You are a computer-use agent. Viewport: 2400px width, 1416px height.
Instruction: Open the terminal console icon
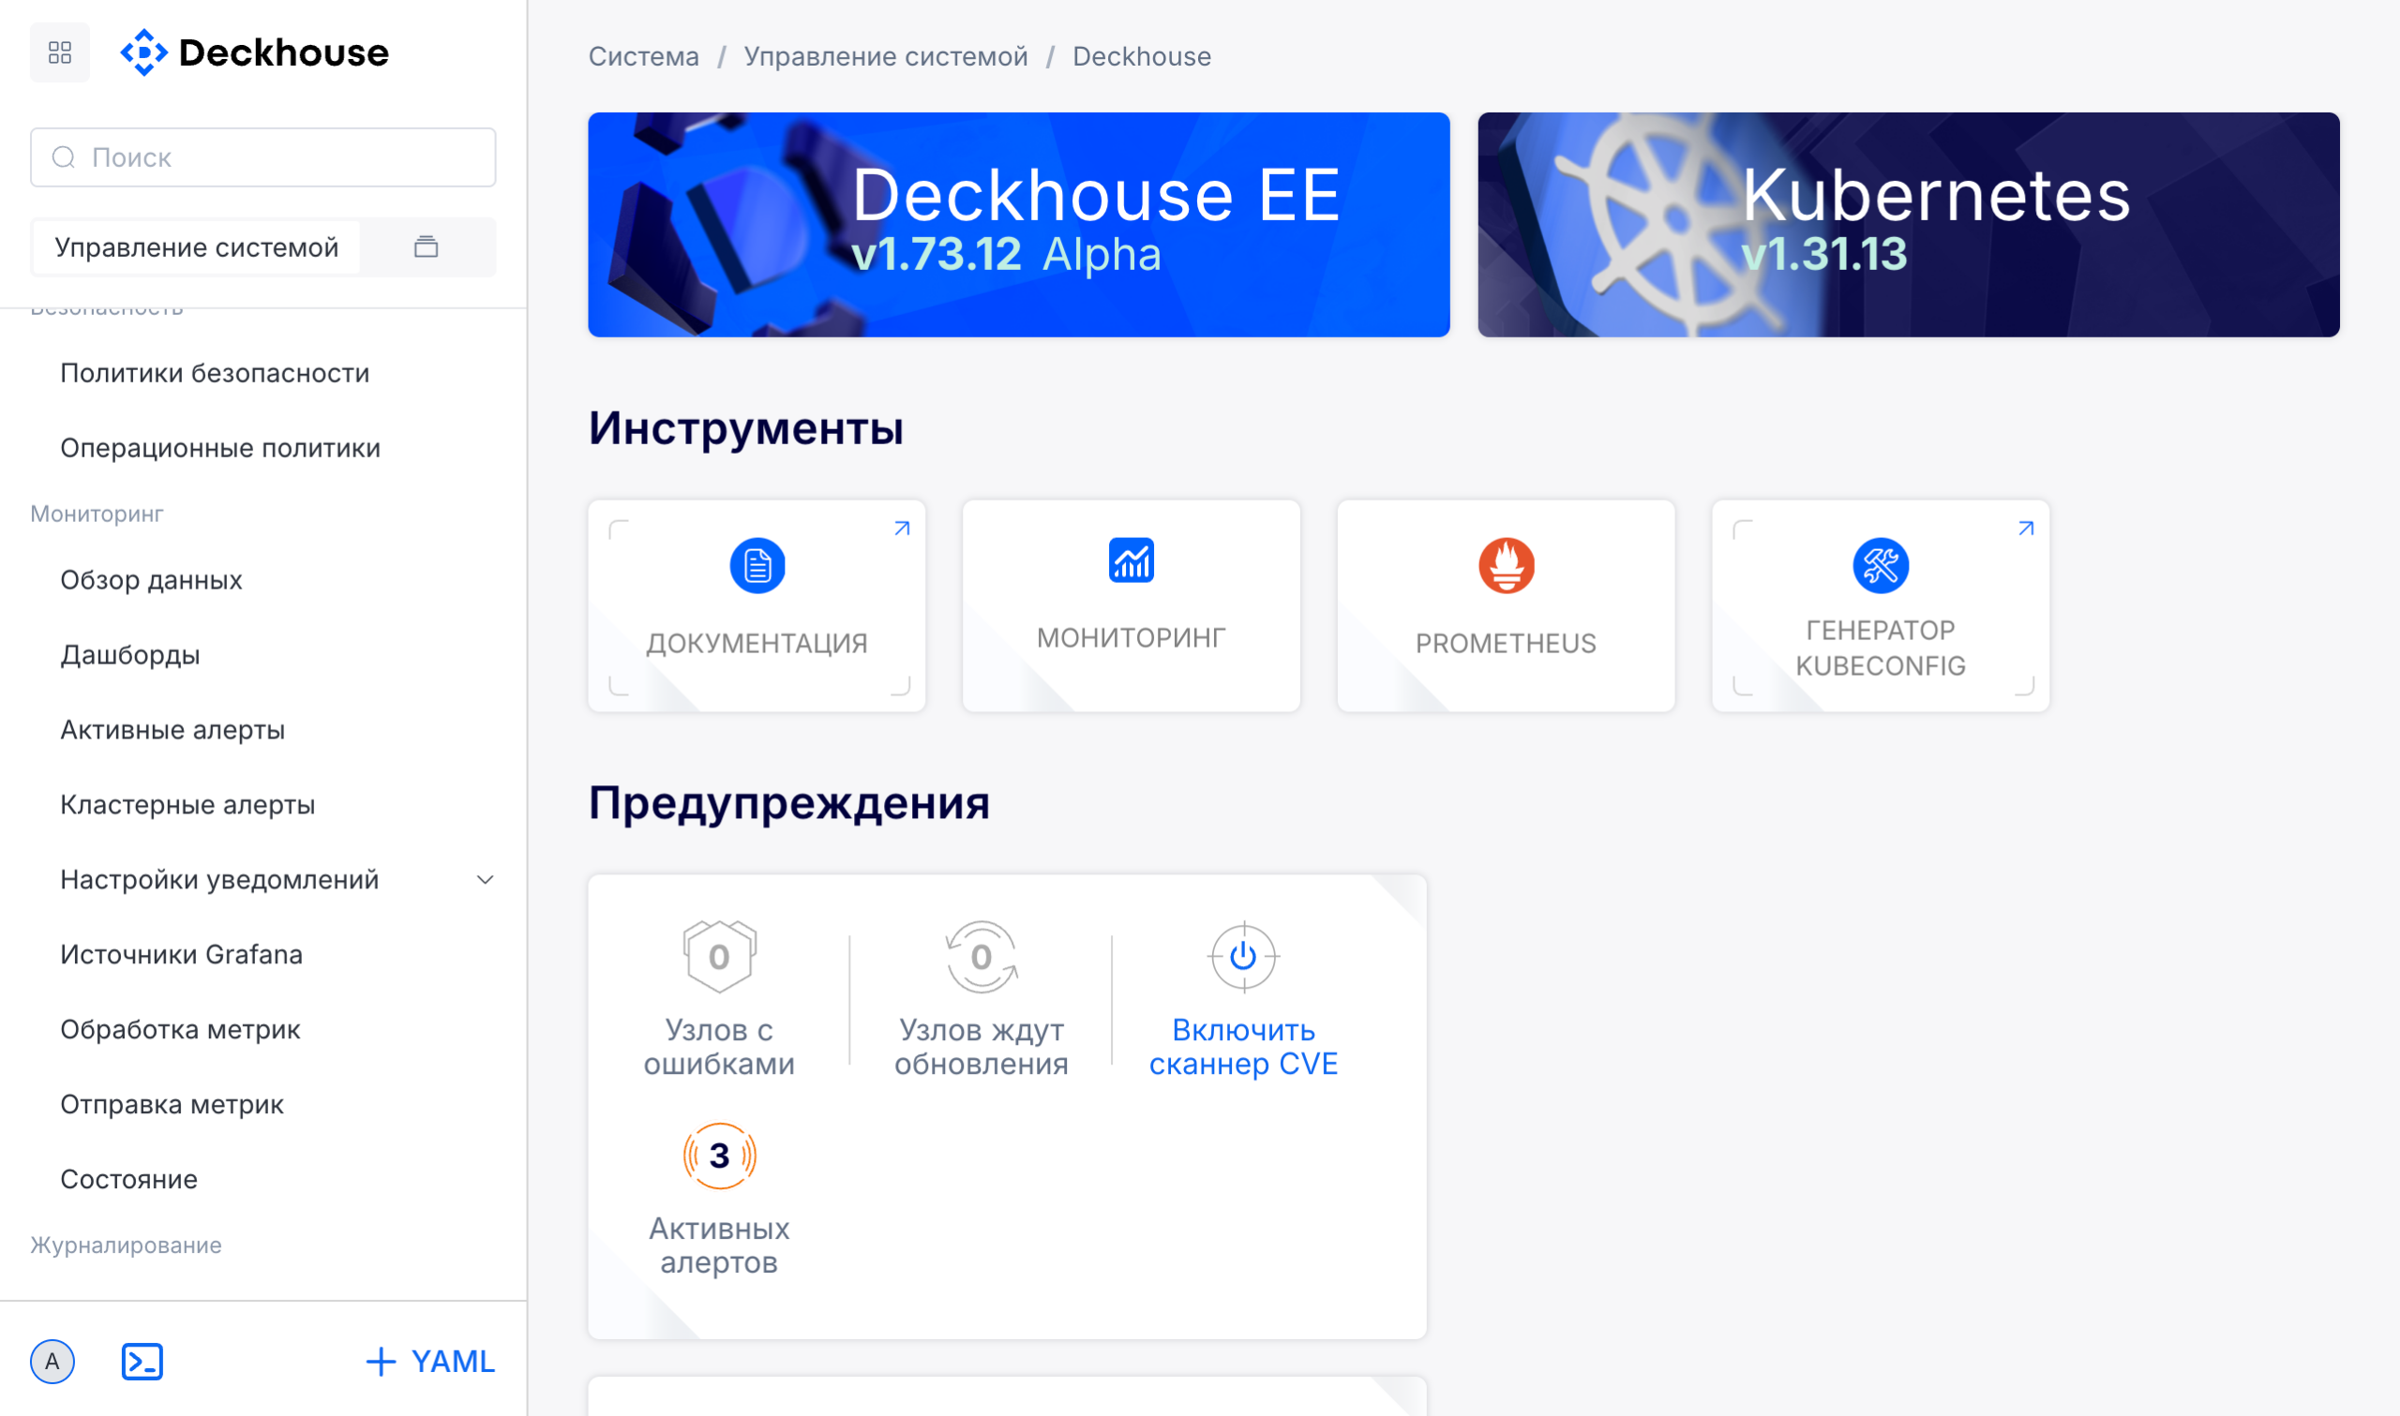[x=142, y=1362]
